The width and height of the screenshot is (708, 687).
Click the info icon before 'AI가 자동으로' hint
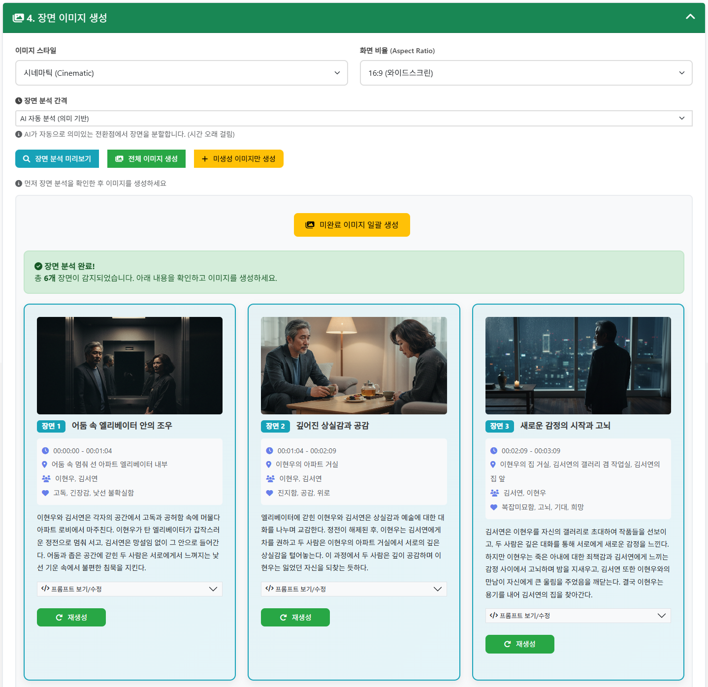coord(19,134)
